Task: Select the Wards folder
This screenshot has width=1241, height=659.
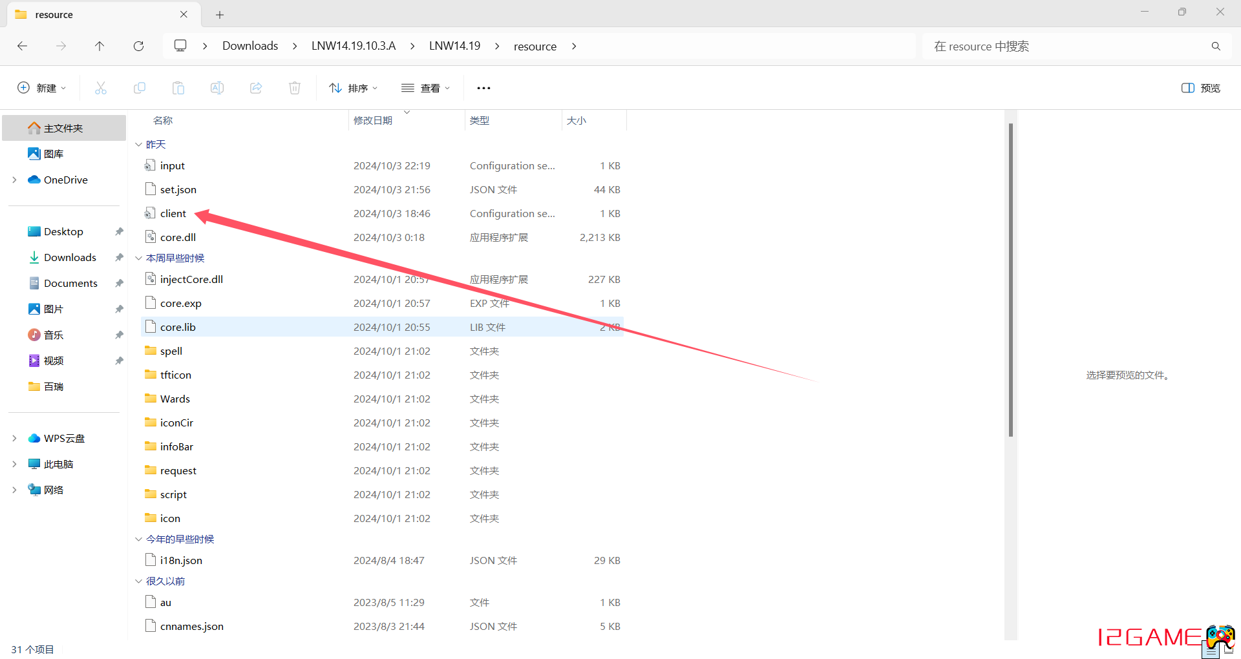Action: point(382,399)
